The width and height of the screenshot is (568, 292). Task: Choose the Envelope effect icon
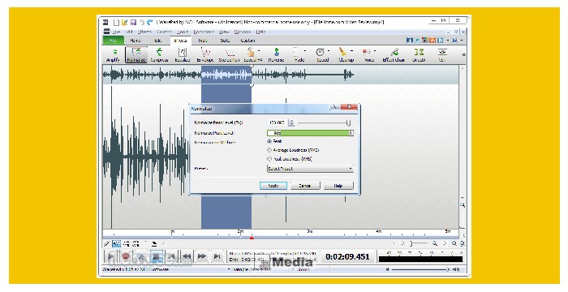205,54
